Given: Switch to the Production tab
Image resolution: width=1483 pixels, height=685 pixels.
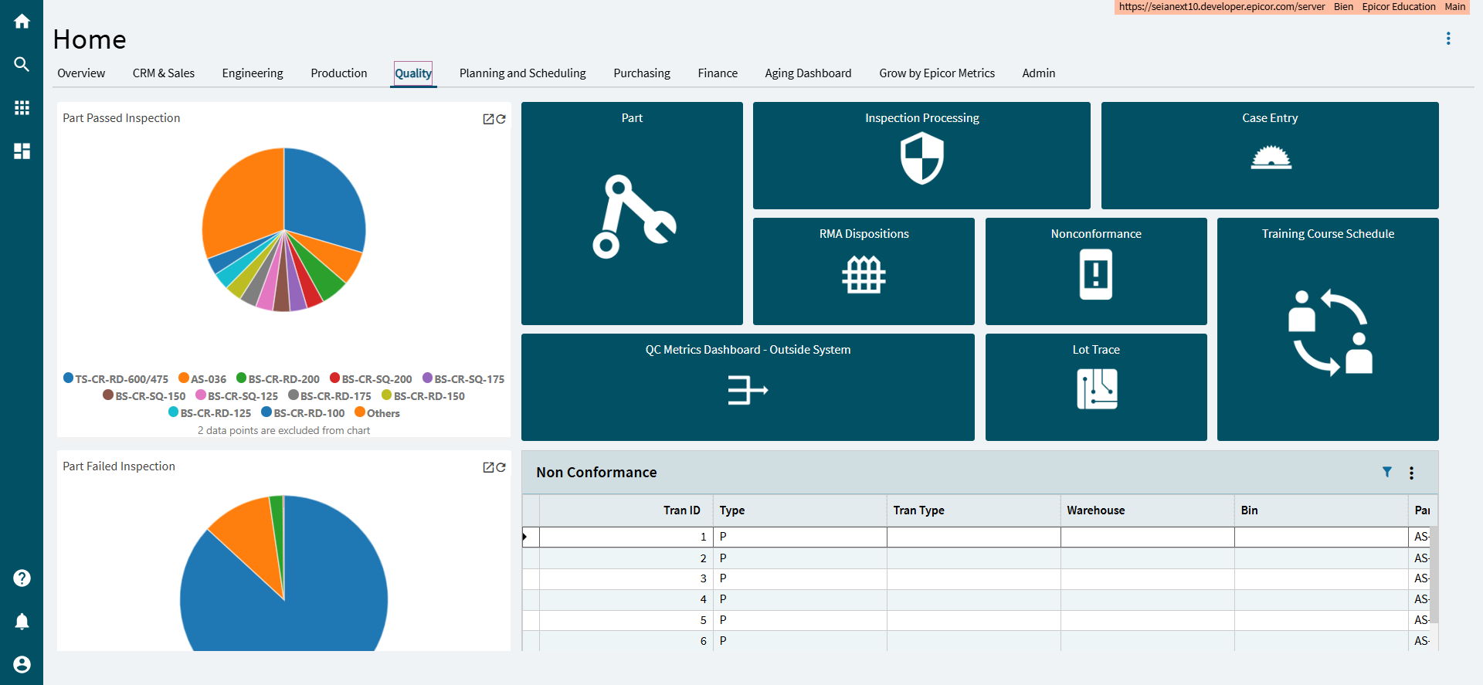Looking at the screenshot, I should [338, 73].
